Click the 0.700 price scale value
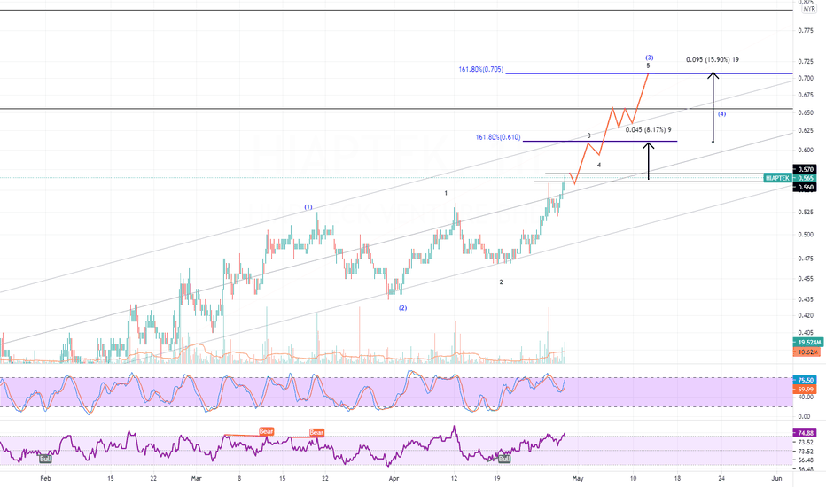 tap(806, 78)
